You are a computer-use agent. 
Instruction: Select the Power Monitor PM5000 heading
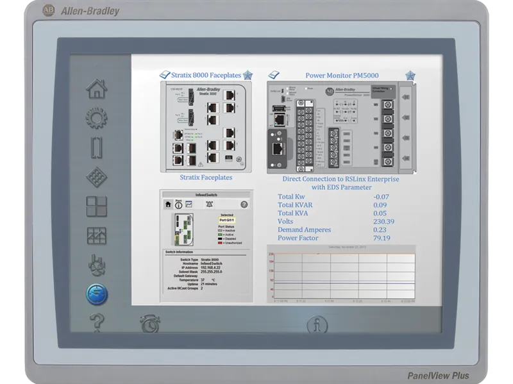pos(342,75)
